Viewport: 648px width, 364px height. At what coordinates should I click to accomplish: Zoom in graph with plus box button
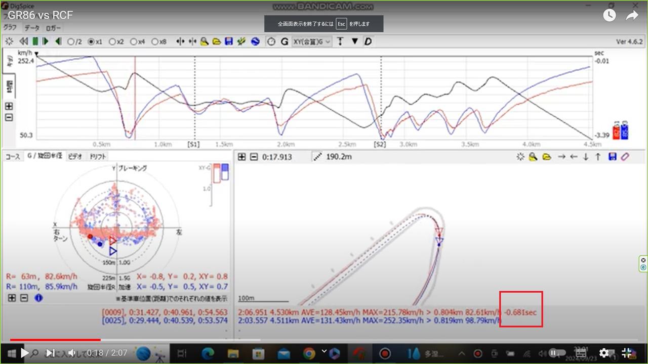coord(9,106)
